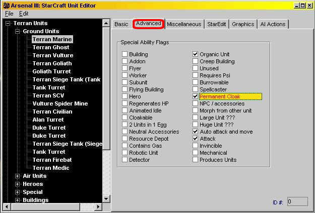Expand the Air Units branch
Screen dimensions: 315x213
18,176
